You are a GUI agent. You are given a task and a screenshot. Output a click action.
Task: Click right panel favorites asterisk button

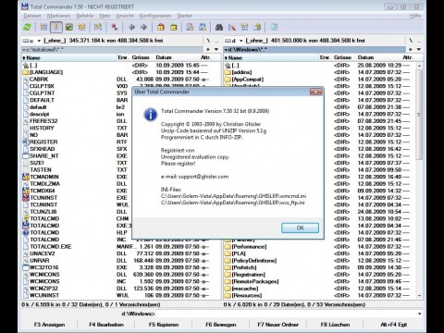pyautogui.click(x=411, y=49)
